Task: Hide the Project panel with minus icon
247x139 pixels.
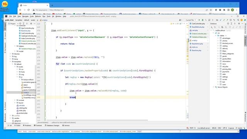Action: [x=34, y=24]
